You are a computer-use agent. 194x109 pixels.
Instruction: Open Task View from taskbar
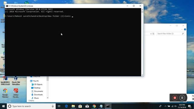59,106
